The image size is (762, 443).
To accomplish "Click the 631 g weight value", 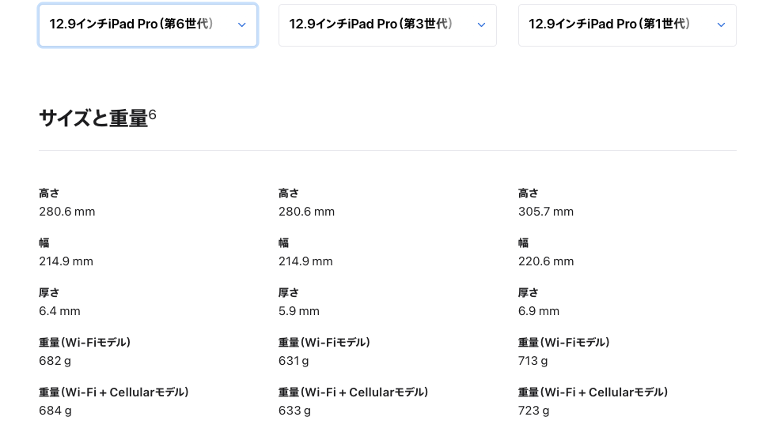I will [294, 361].
